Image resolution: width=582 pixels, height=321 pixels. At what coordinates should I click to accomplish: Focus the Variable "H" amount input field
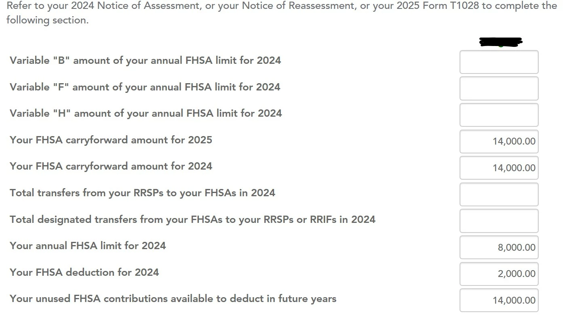tap(499, 115)
